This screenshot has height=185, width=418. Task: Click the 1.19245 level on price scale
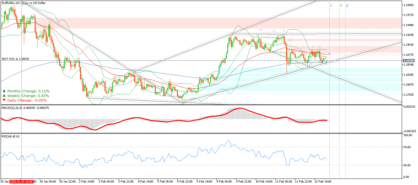click(409, 35)
